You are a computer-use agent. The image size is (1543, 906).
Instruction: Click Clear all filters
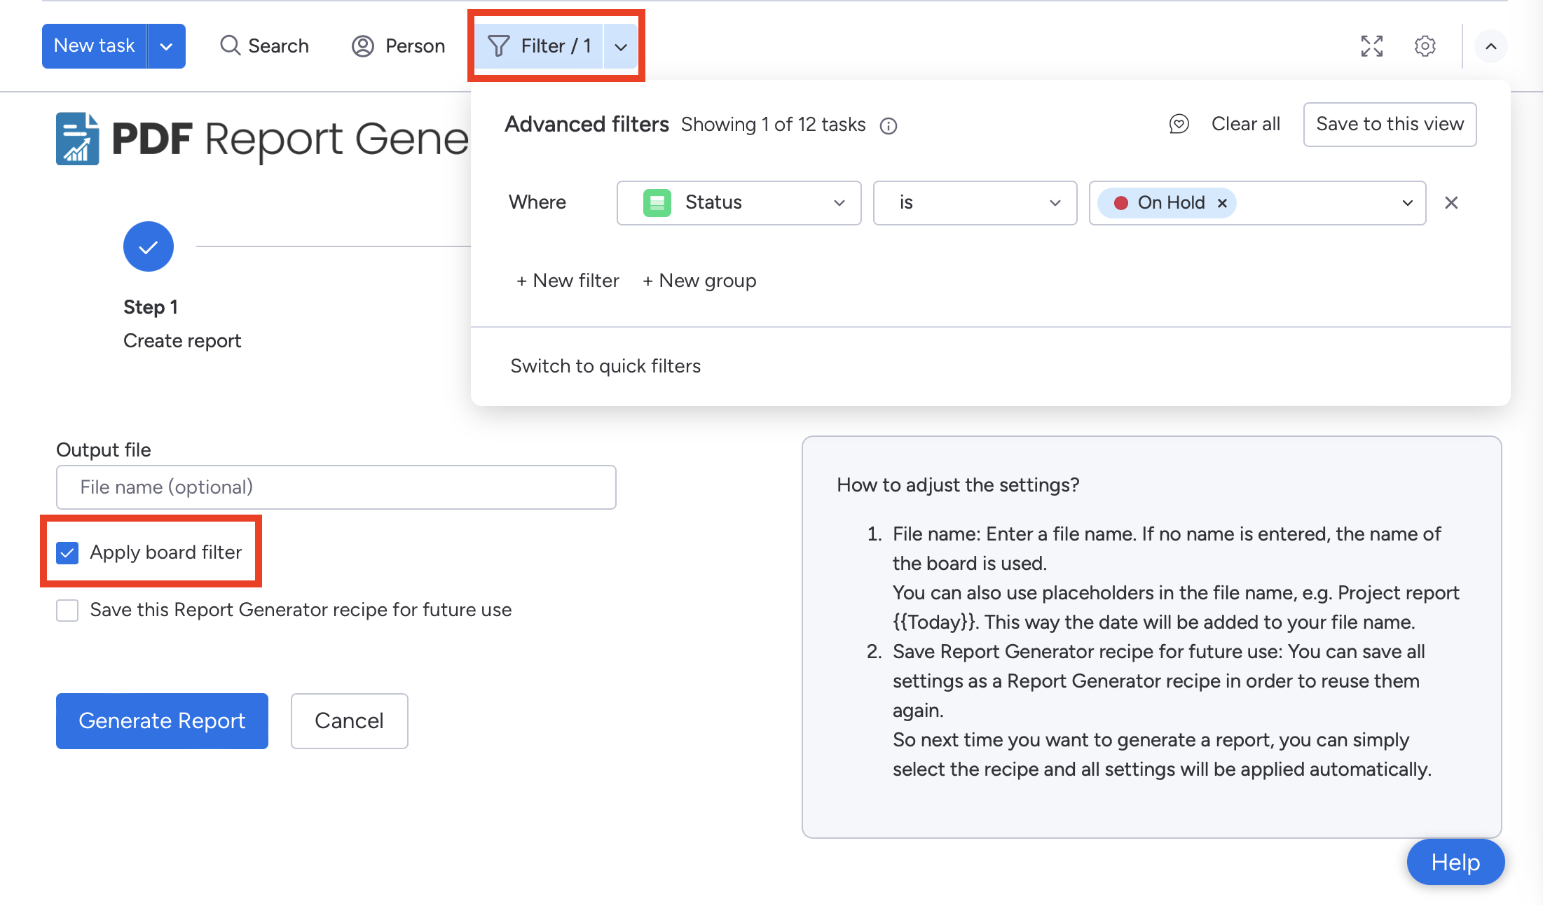point(1246,124)
